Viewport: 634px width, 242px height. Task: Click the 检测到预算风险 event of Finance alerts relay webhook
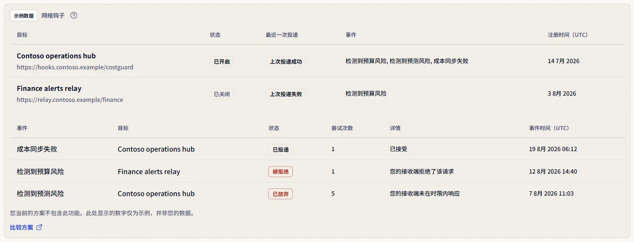(x=366, y=94)
